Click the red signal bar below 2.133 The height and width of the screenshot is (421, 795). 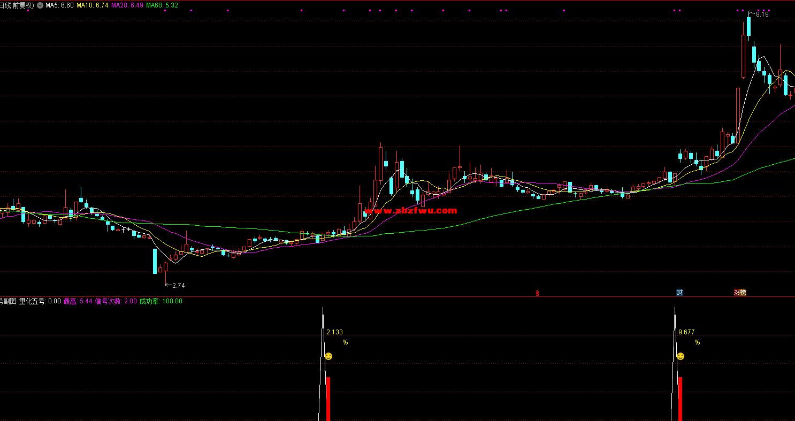(x=328, y=399)
